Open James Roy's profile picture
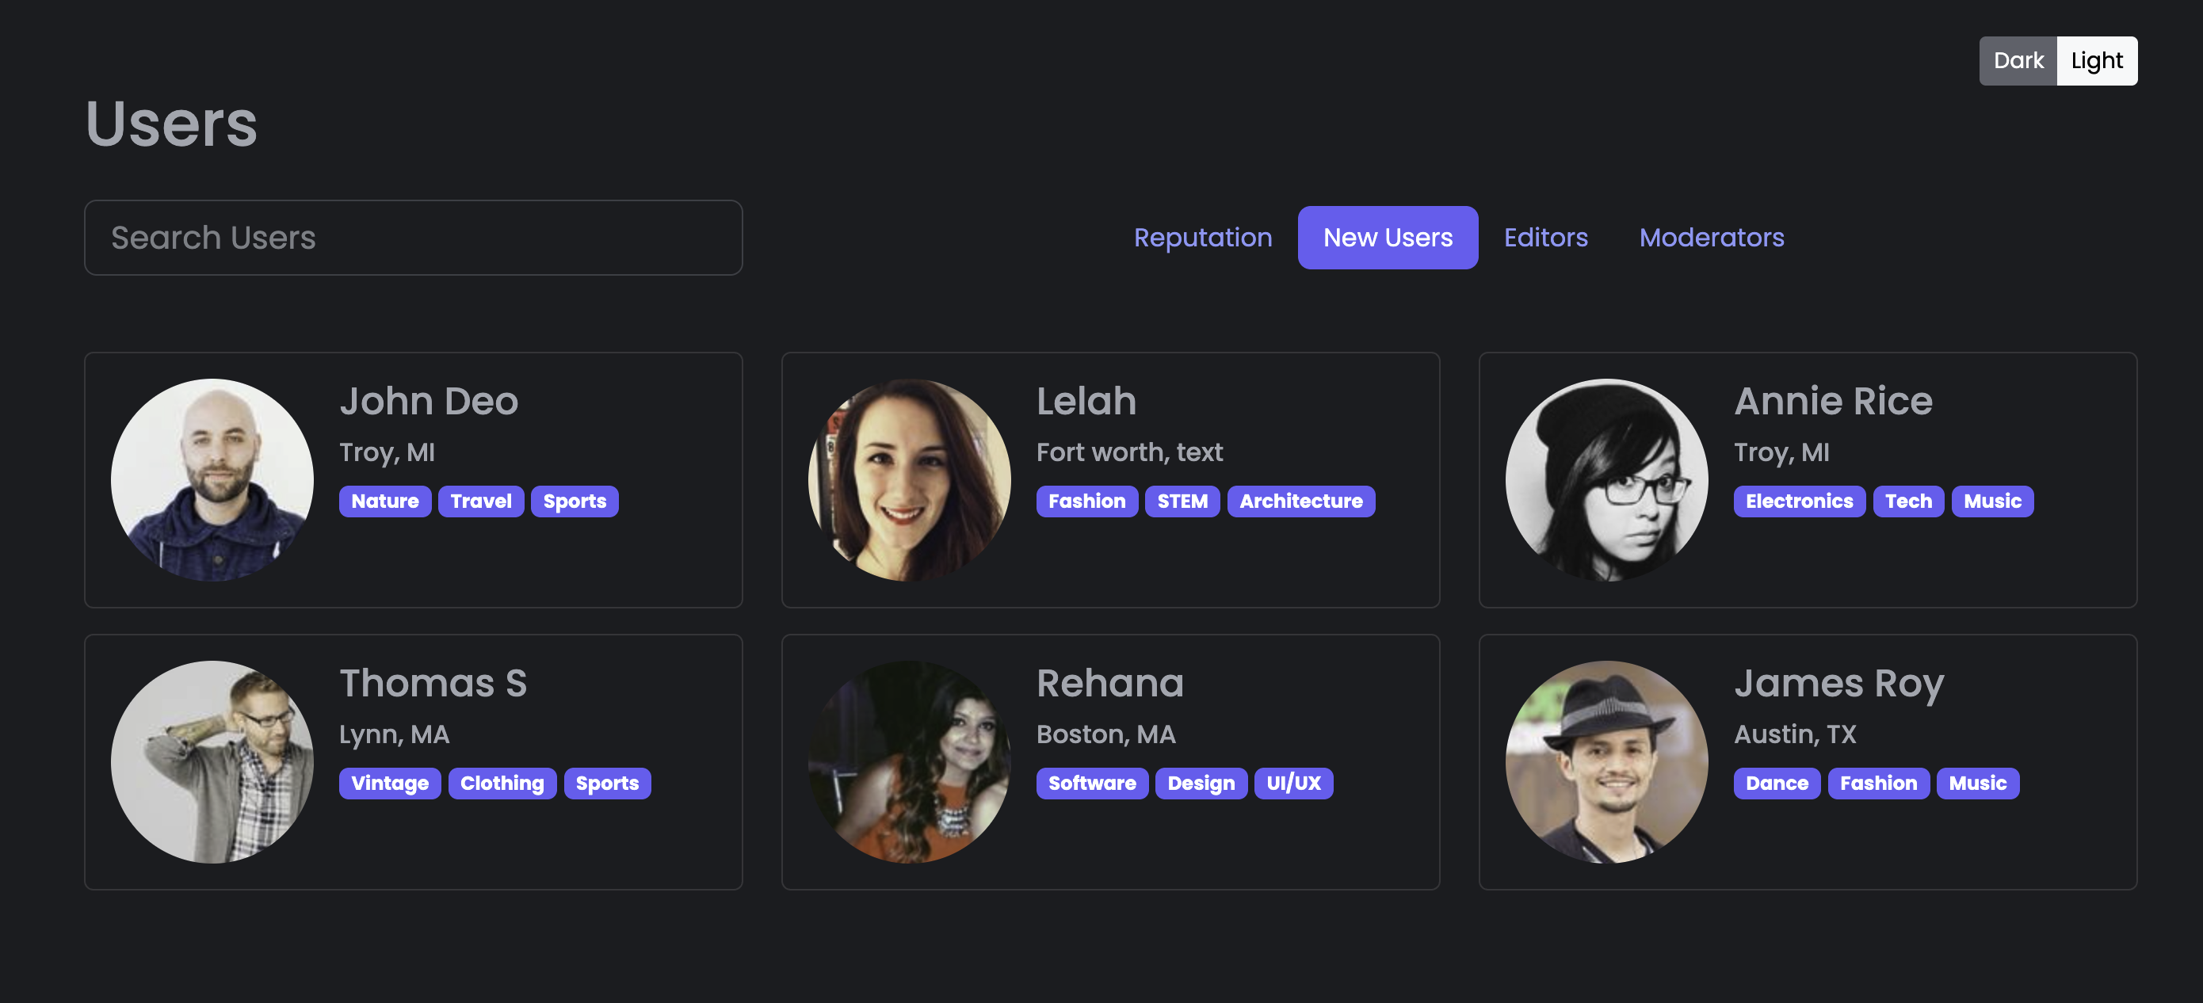The image size is (2203, 1003). pos(1606,762)
